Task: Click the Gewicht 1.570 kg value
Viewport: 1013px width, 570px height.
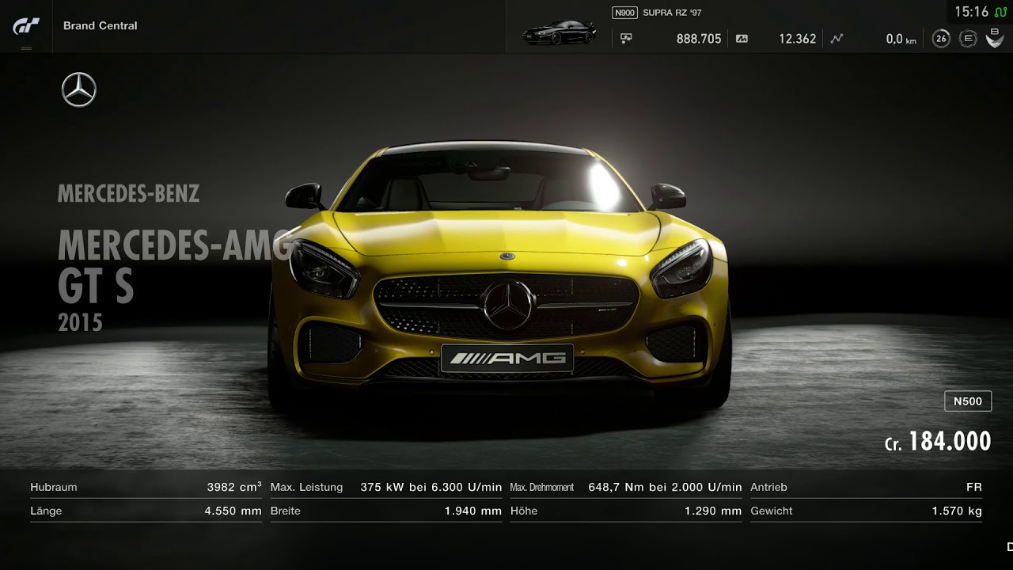Action: [957, 511]
